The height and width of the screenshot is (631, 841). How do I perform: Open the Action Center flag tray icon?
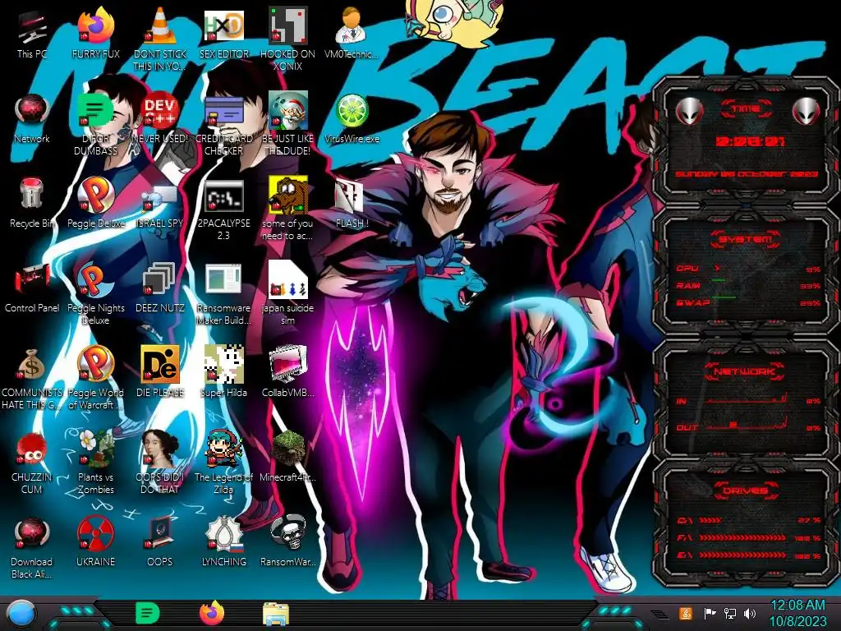point(710,613)
